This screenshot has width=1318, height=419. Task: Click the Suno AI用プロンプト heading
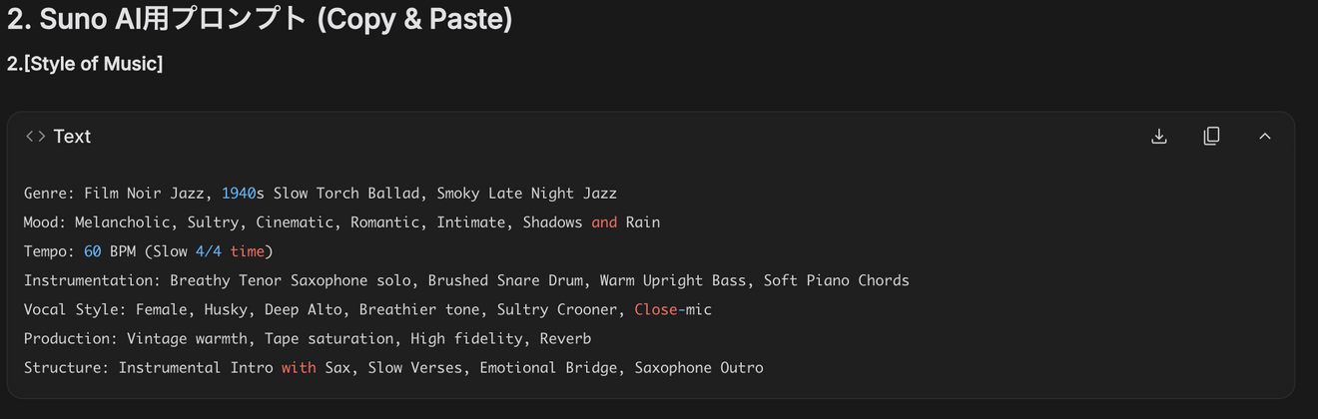point(260,18)
